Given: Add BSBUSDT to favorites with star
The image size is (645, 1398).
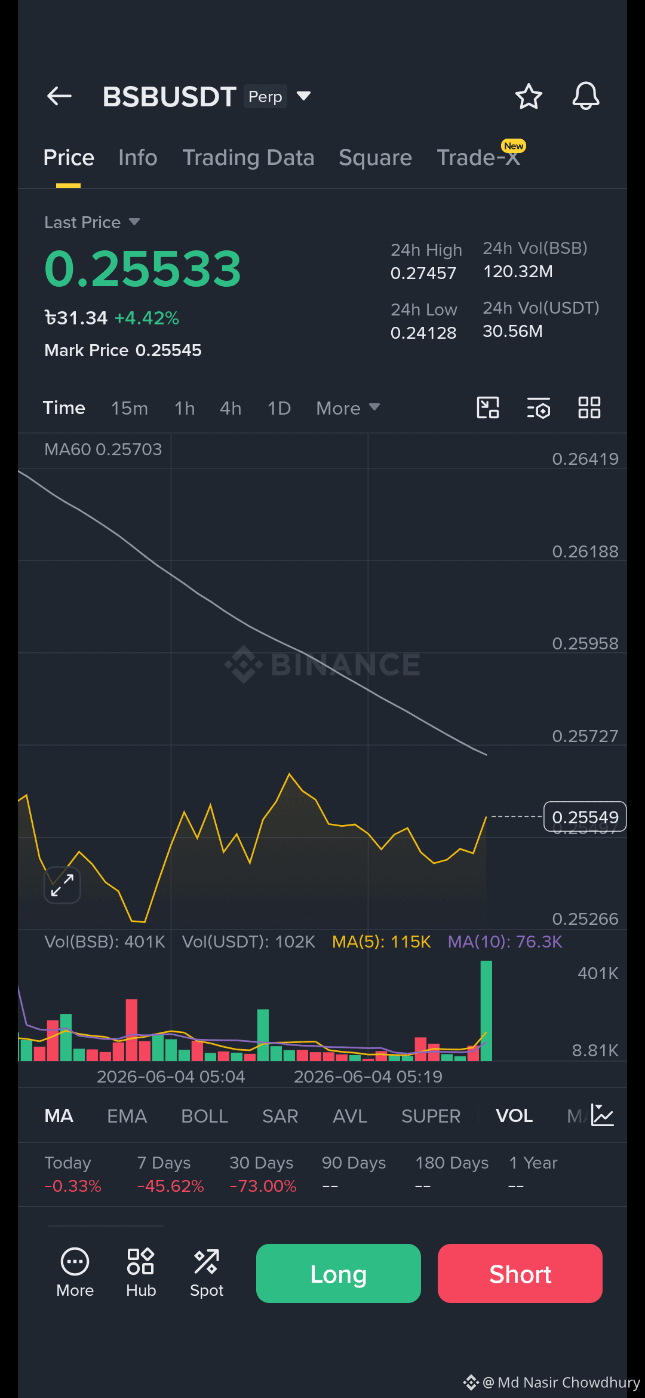Looking at the screenshot, I should pyautogui.click(x=529, y=96).
